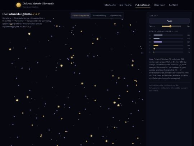Go to the Startseite page

tap(110, 5)
